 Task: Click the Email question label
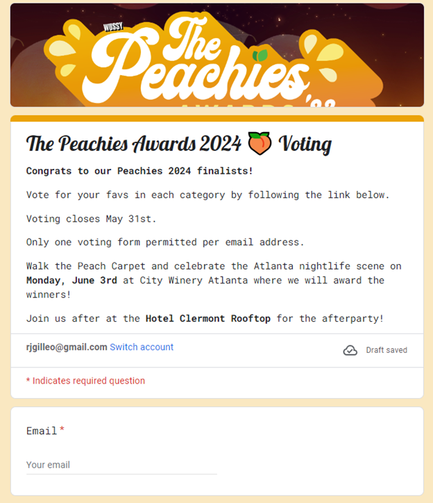(x=42, y=431)
